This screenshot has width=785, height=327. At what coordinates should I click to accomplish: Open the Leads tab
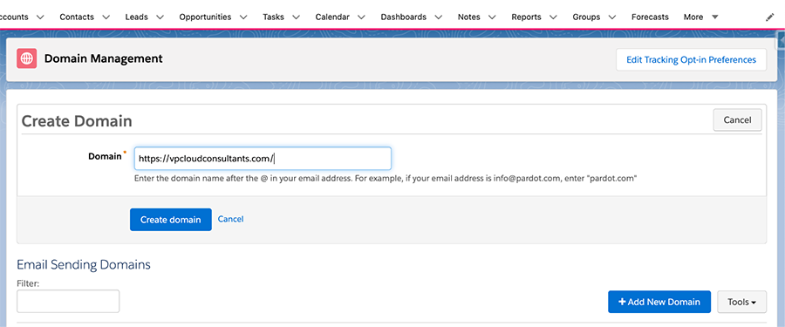pyautogui.click(x=137, y=17)
